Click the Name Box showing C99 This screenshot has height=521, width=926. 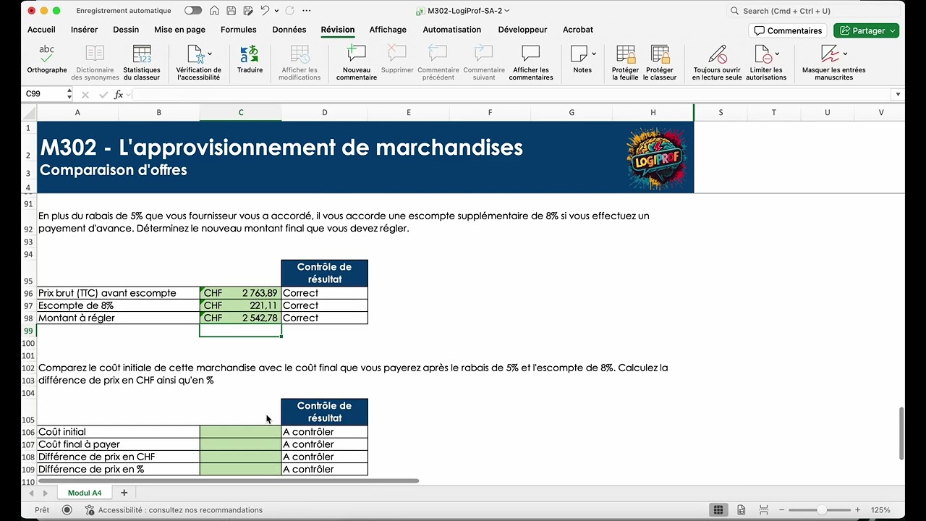[x=43, y=94]
